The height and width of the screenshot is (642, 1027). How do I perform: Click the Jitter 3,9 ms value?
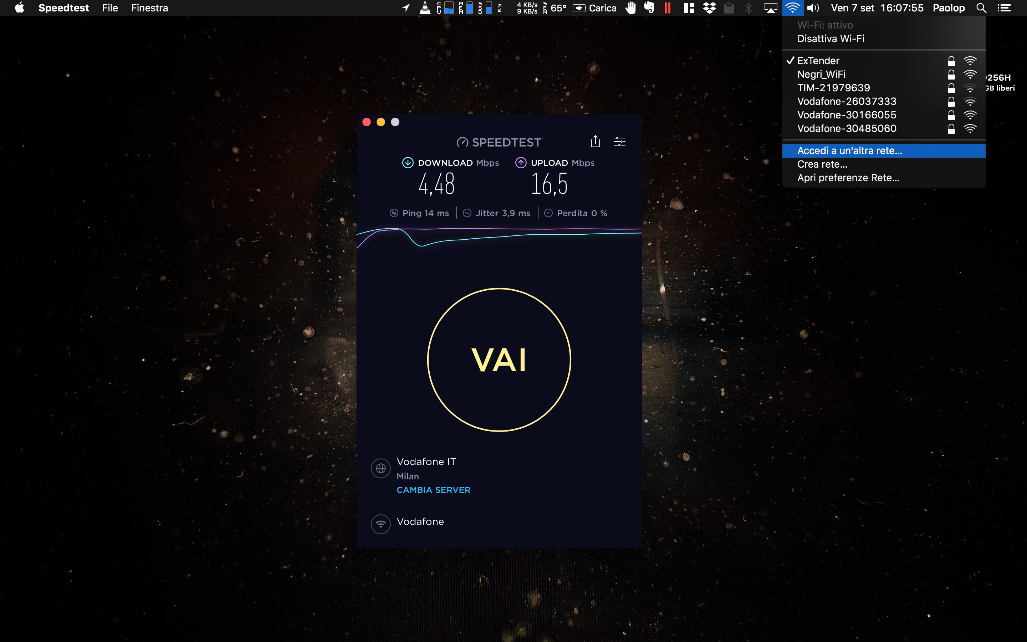click(503, 213)
